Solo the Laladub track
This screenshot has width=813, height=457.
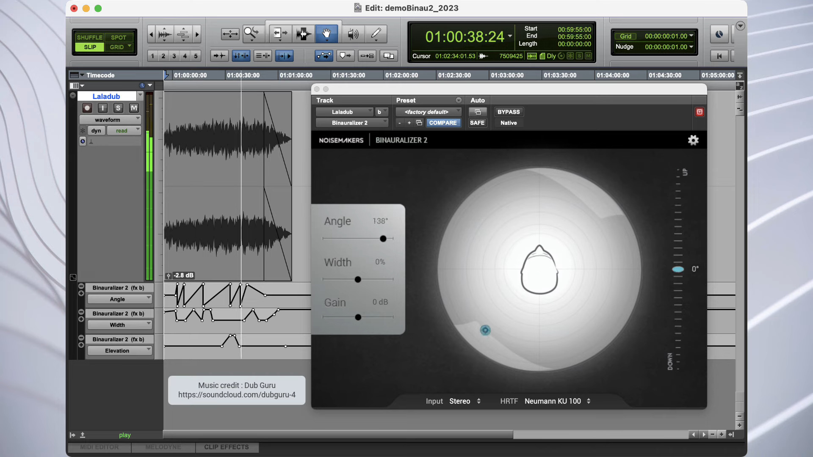118,108
